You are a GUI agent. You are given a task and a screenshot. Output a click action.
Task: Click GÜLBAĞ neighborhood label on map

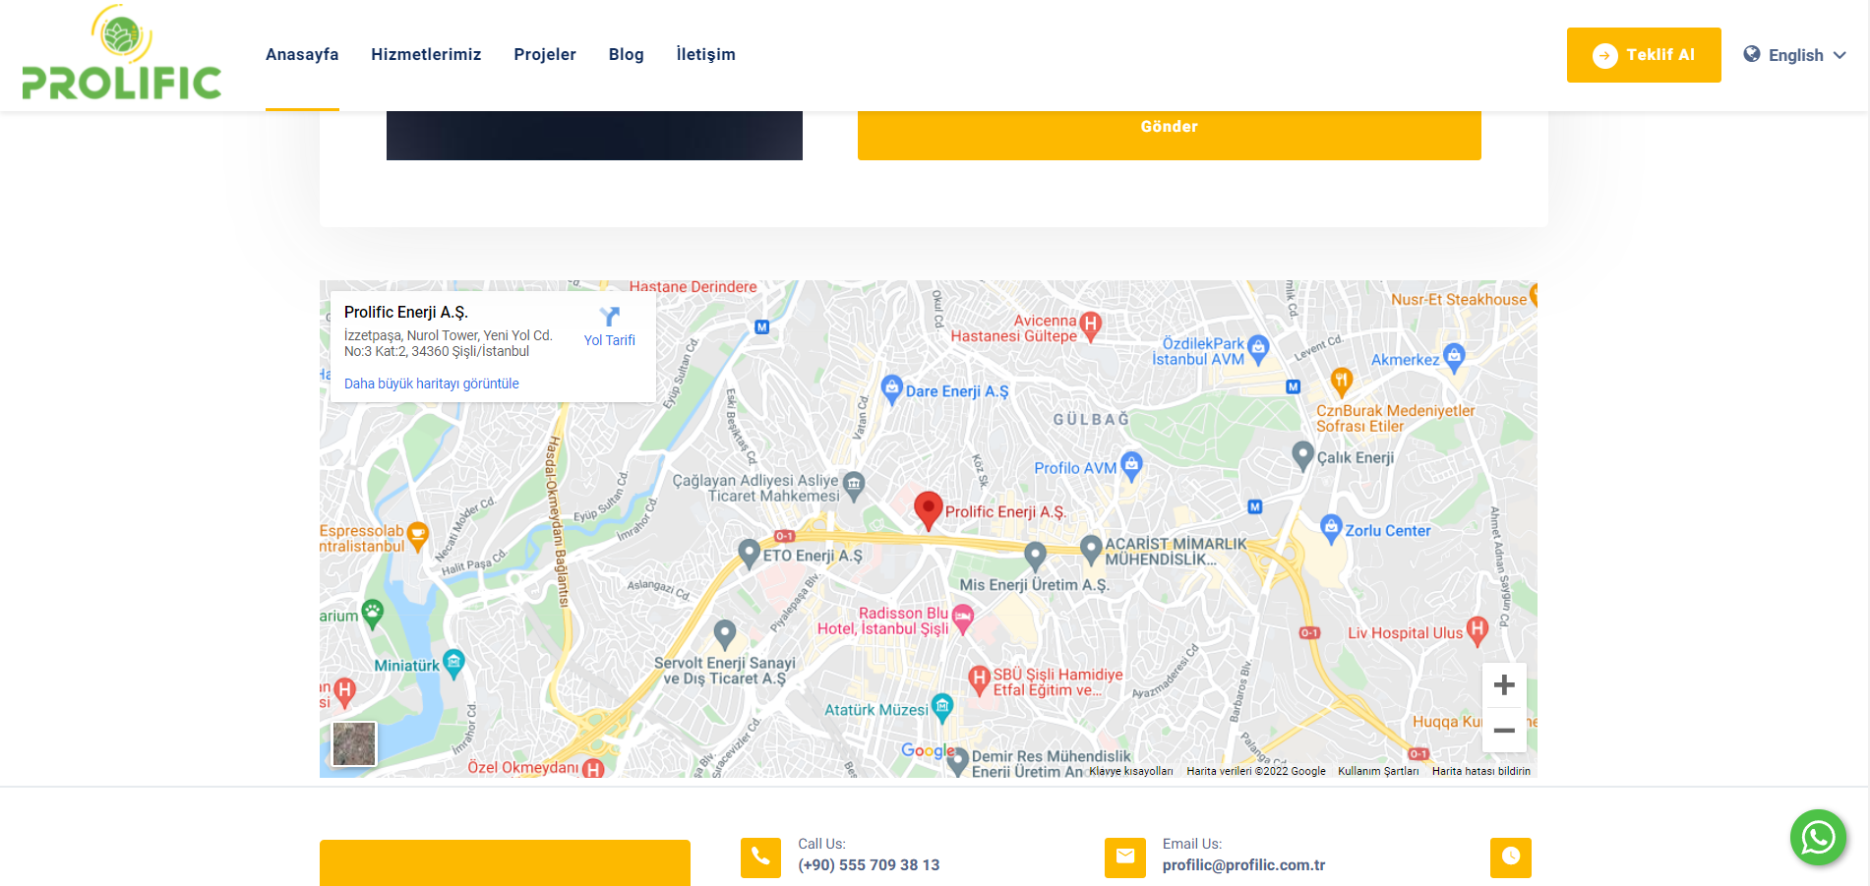[1091, 420]
